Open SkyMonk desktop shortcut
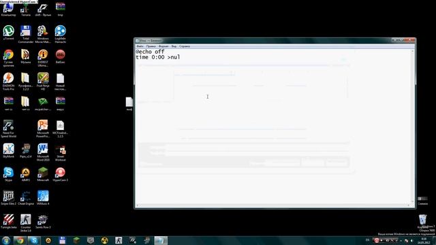 [x=8, y=151]
